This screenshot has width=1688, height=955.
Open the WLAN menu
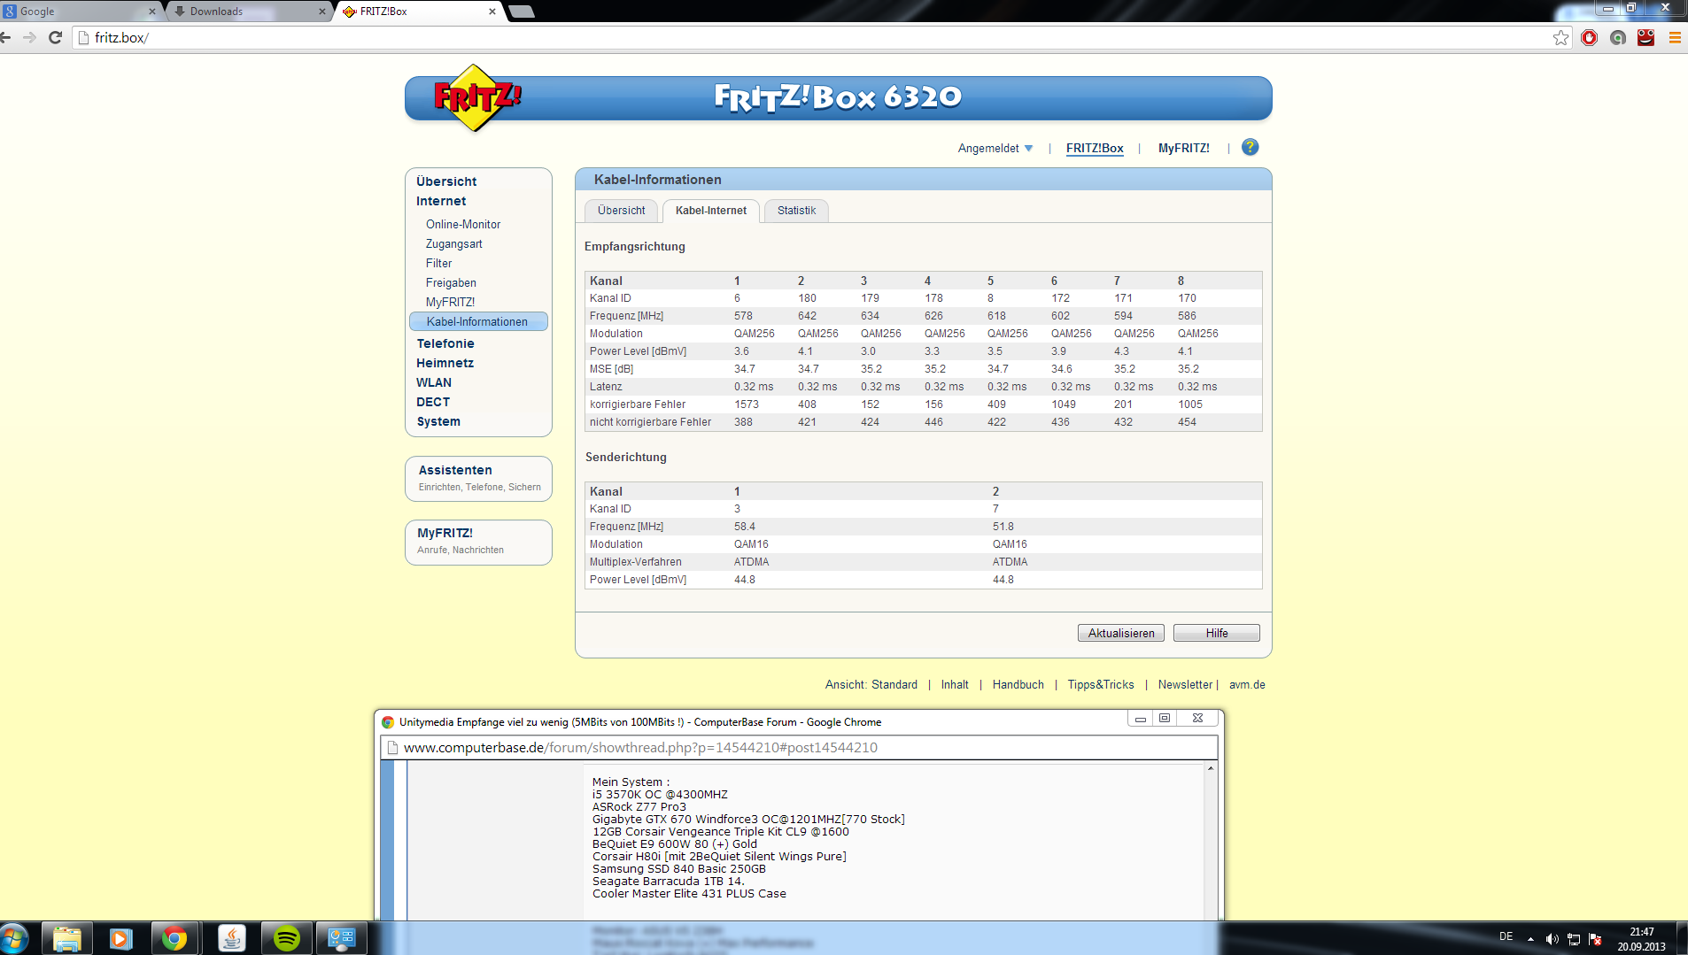click(x=434, y=382)
